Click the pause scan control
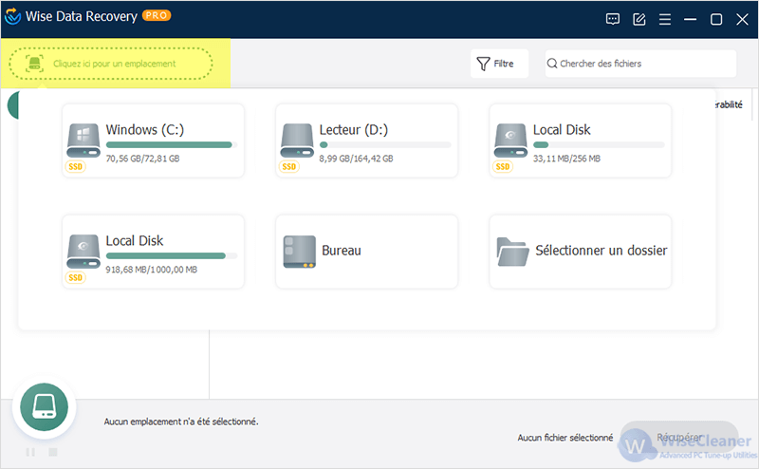 (30, 452)
